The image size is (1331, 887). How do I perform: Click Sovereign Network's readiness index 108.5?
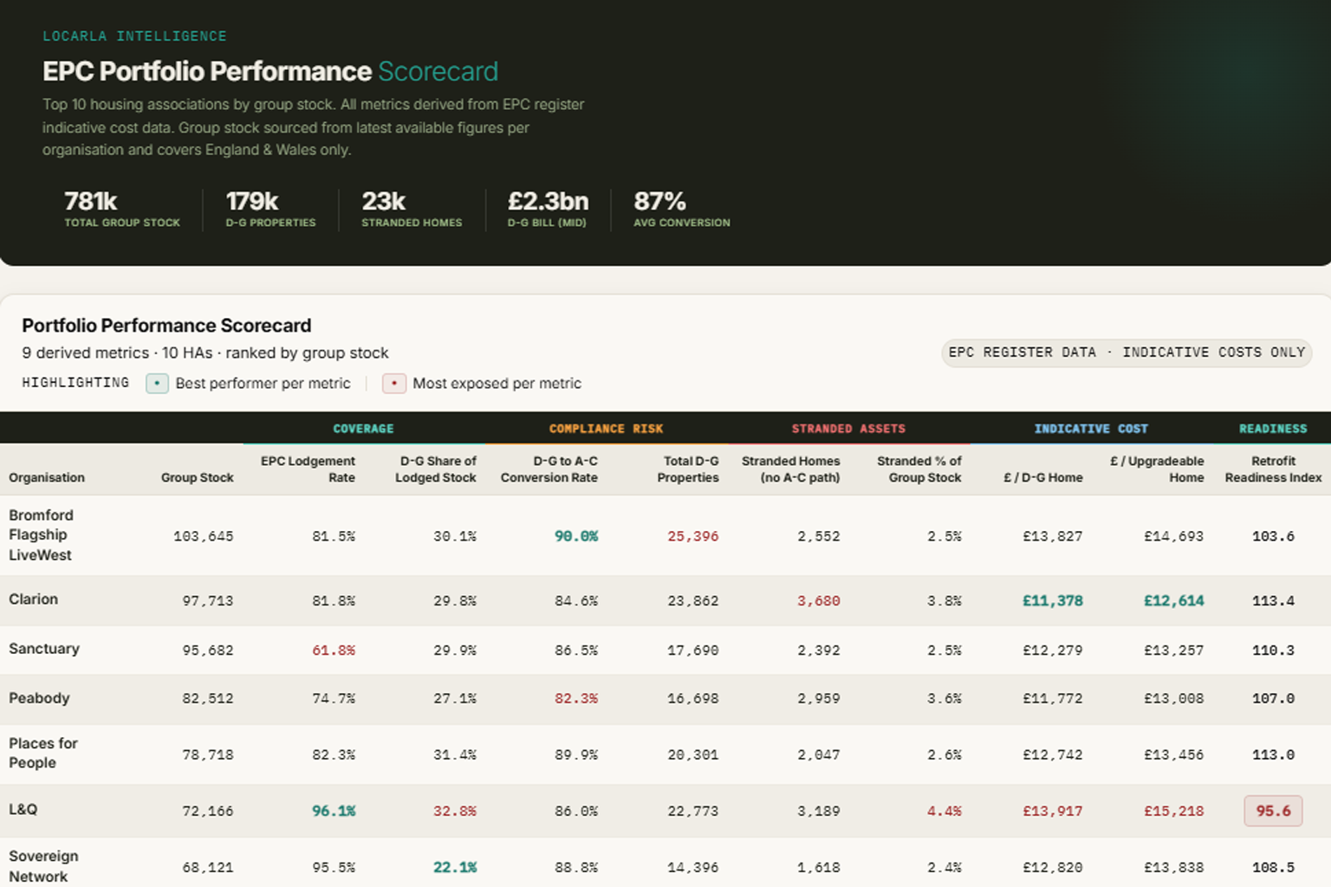pos(1273,868)
